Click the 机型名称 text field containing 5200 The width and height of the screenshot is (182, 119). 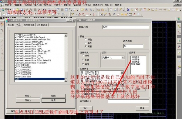point(126,27)
